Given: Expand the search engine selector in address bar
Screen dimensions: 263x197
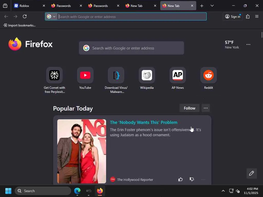Looking at the screenshot, I should (51, 16).
